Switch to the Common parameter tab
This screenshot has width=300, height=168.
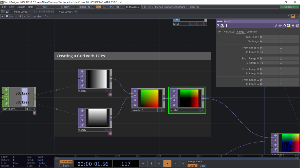[x=252, y=32]
